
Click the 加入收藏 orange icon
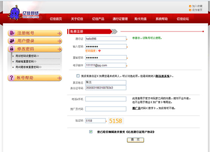click(x=190, y=6)
